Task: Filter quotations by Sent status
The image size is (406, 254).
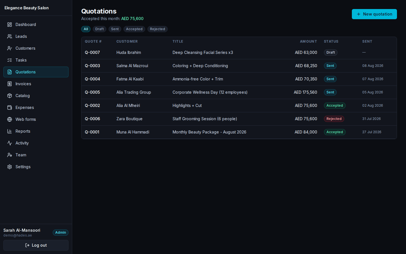Action: 115,29
